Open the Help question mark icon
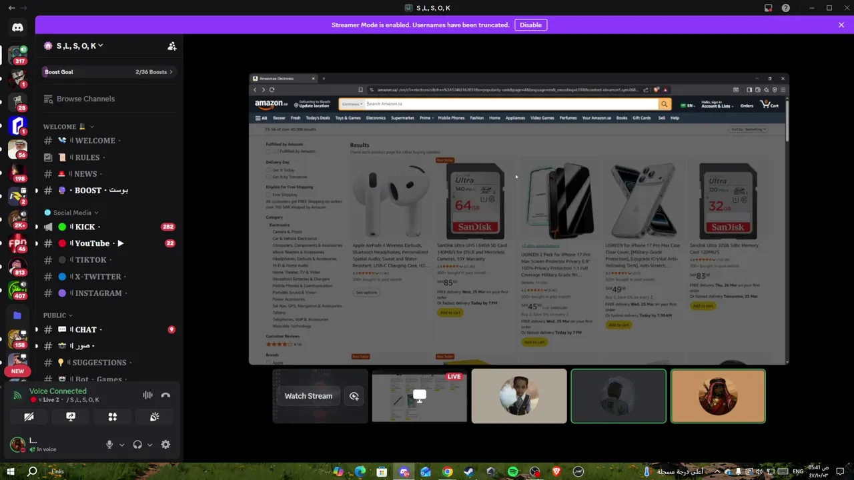 pos(786,8)
